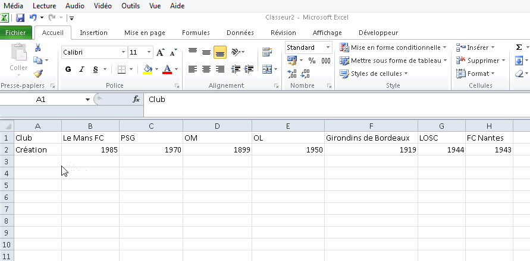Click the merge and center icon

click(x=267, y=69)
